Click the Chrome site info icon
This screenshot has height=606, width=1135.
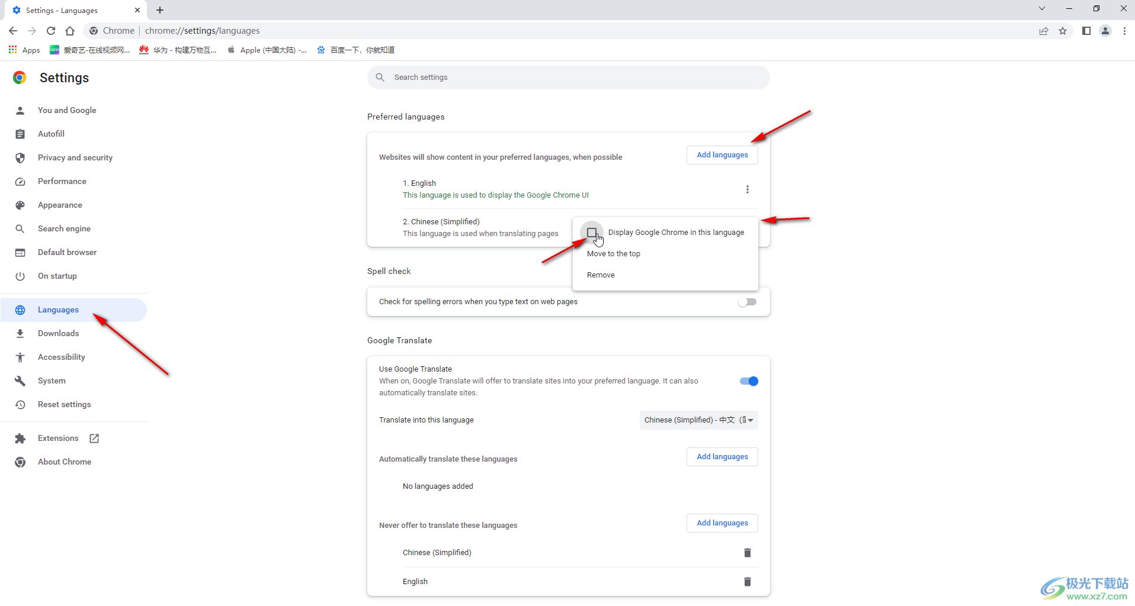click(x=94, y=31)
